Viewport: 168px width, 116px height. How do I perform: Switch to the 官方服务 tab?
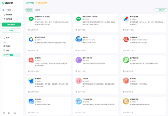29,10
